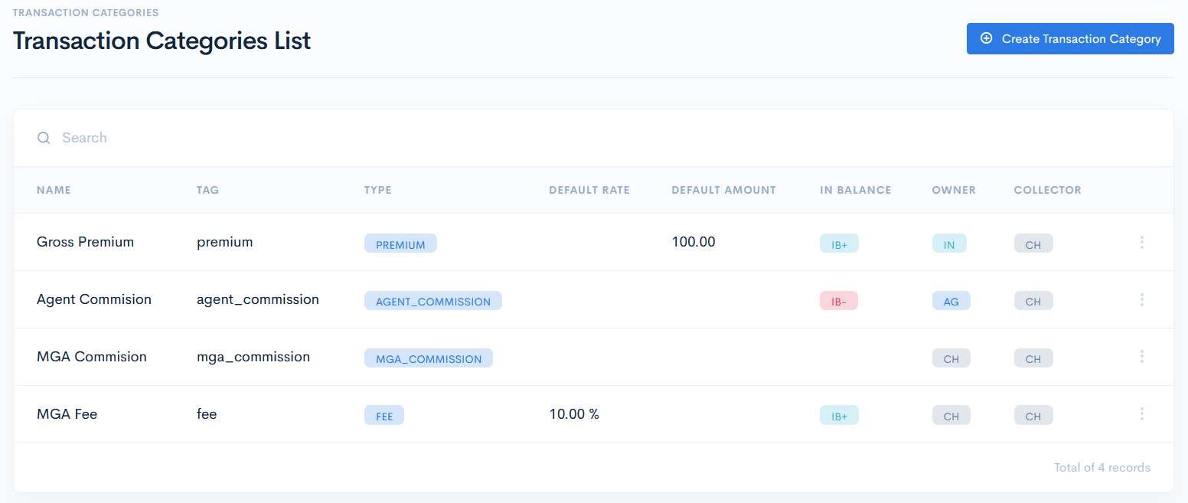
Task: Click the search magnifier icon
Action: [x=44, y=138]
